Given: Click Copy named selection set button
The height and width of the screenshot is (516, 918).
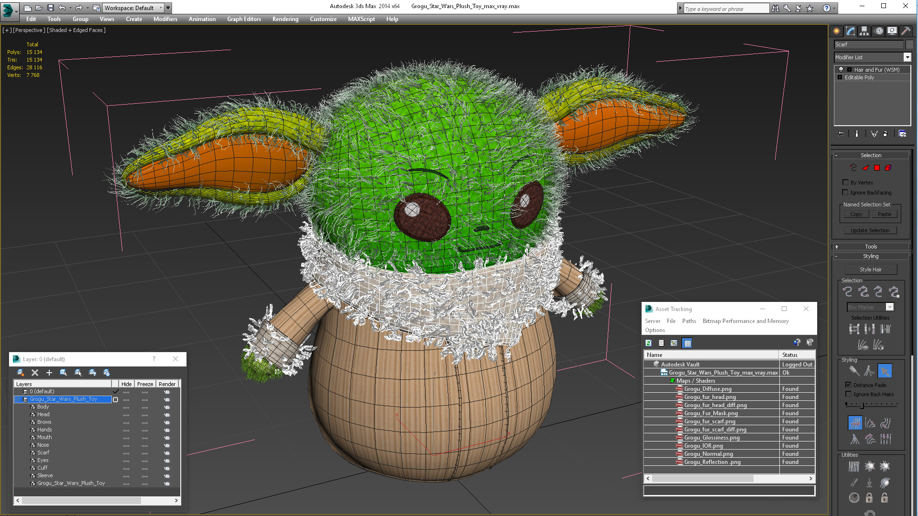Looking at the screenshot, I should [x=856, y=214].
